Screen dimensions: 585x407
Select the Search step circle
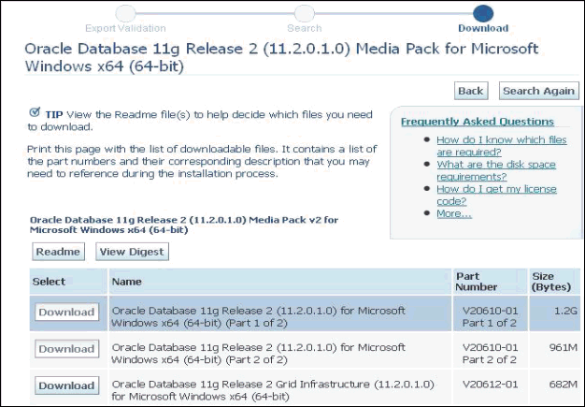pos(305,13)
